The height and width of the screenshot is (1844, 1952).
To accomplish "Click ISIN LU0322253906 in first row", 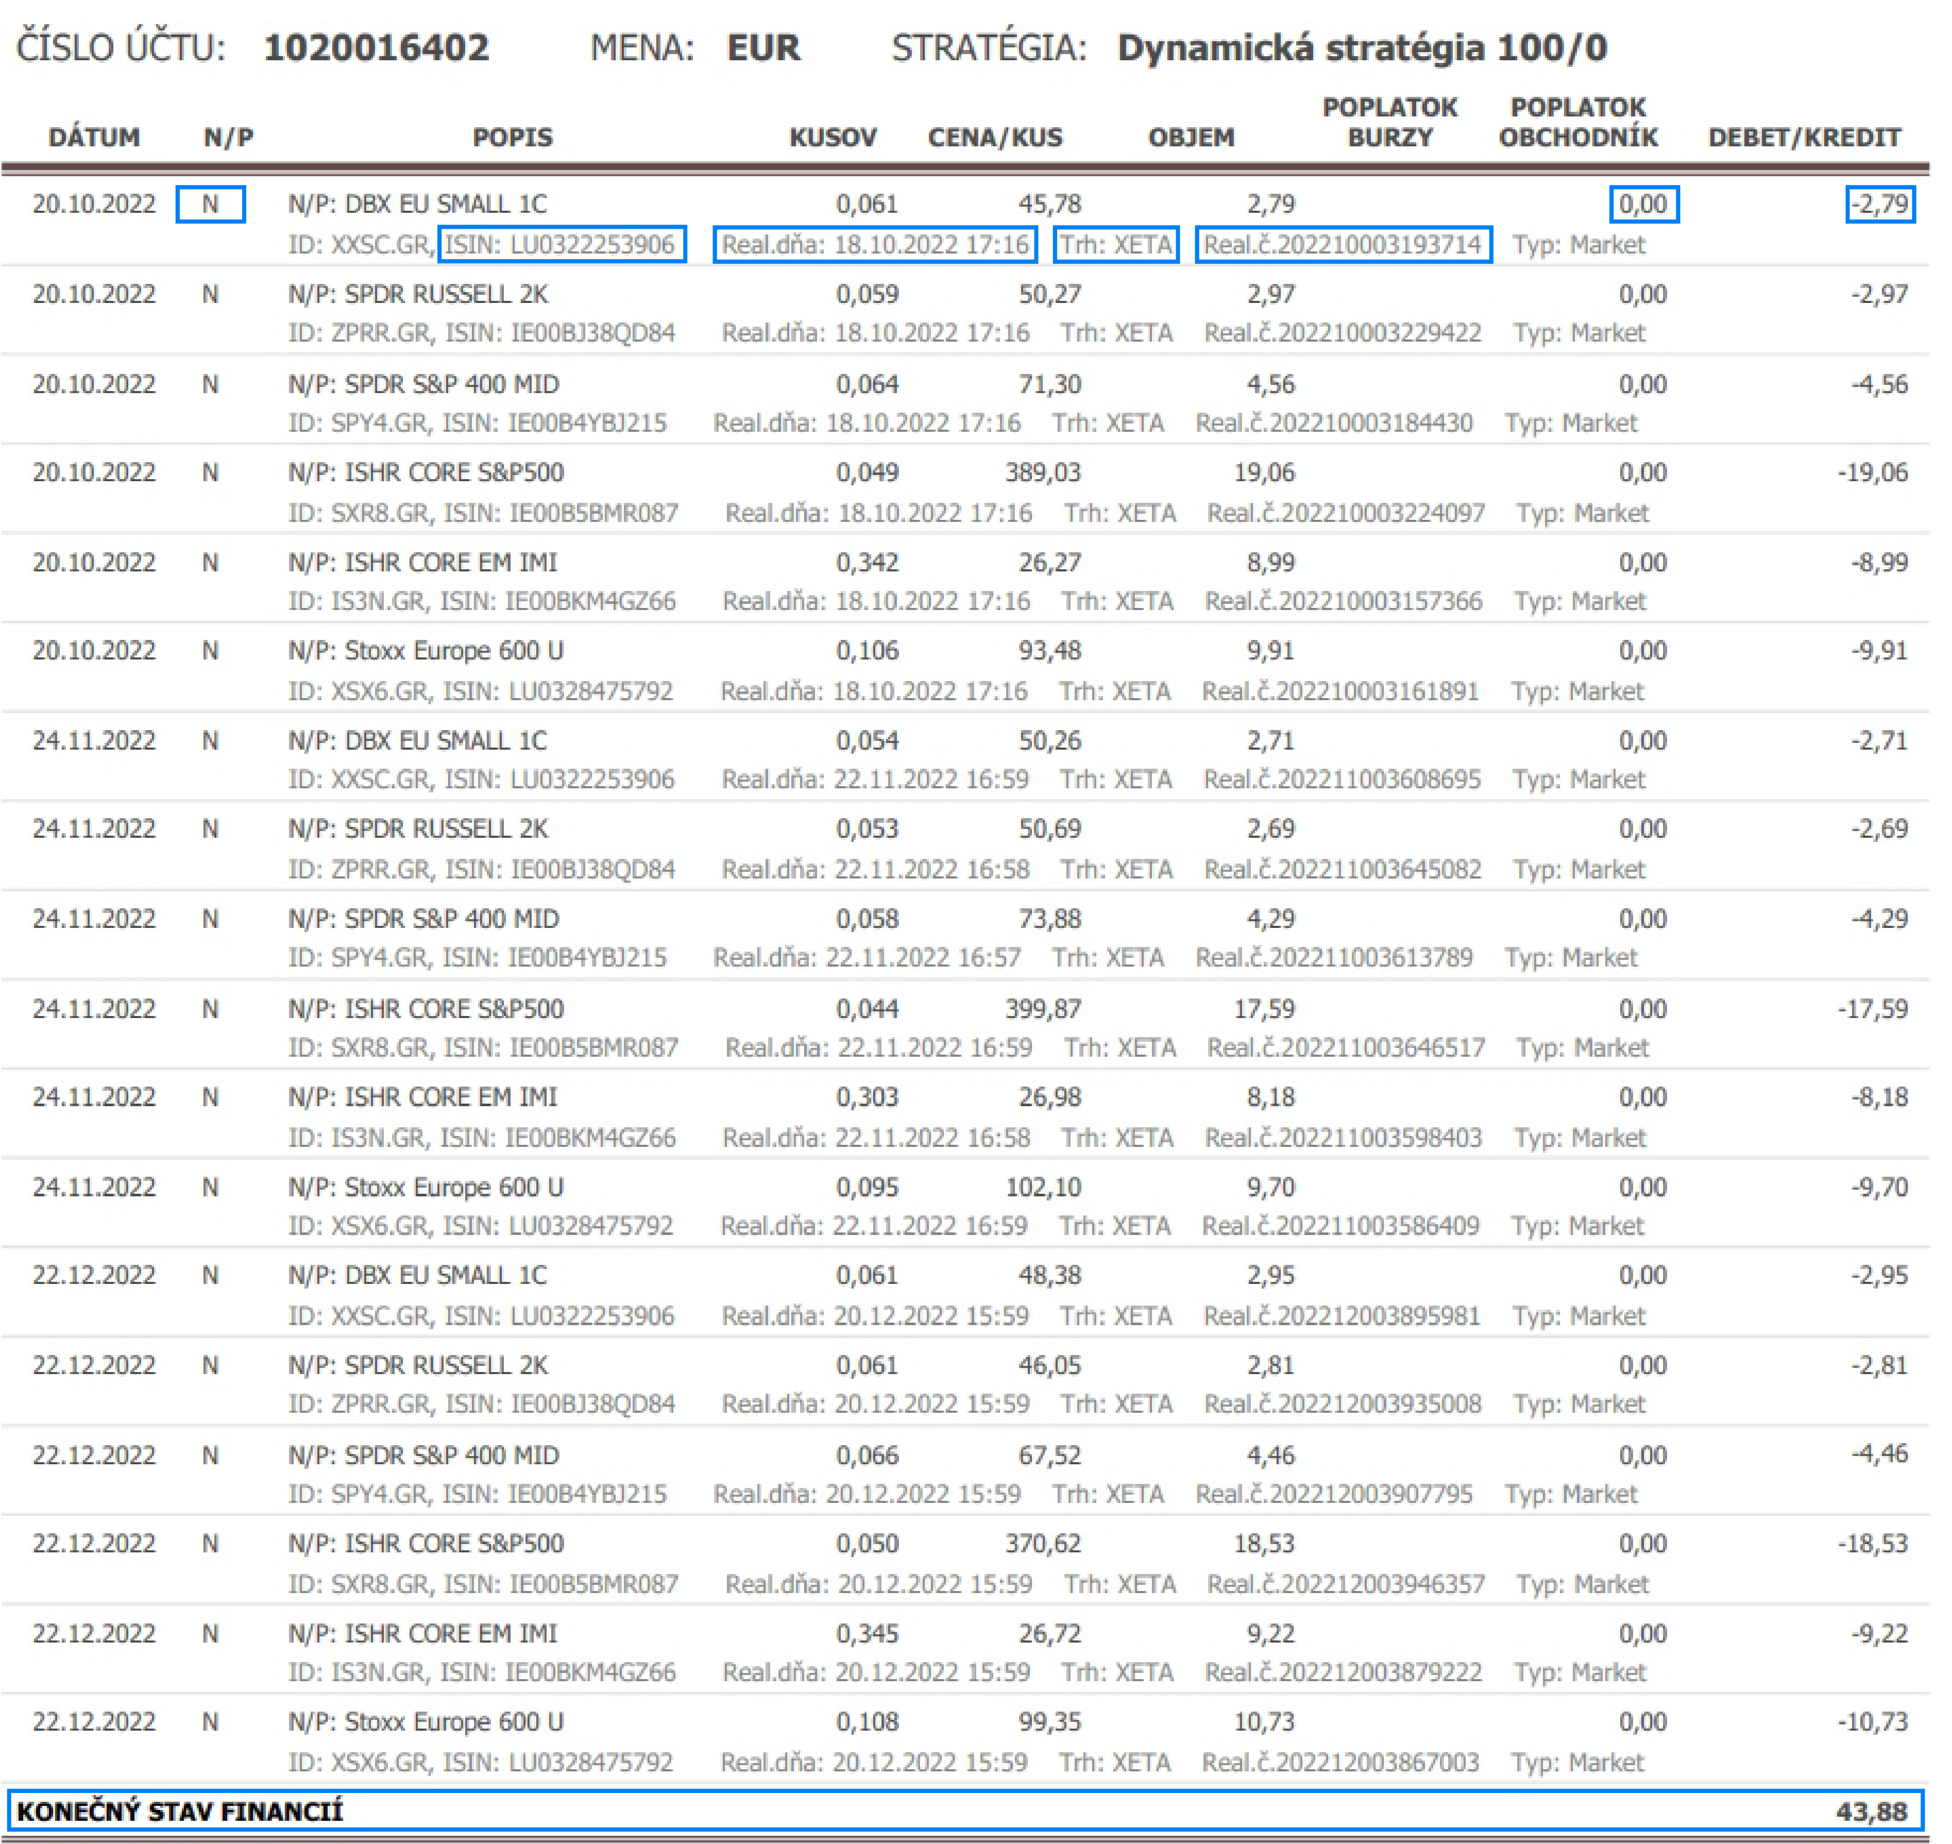I will 562,244.
